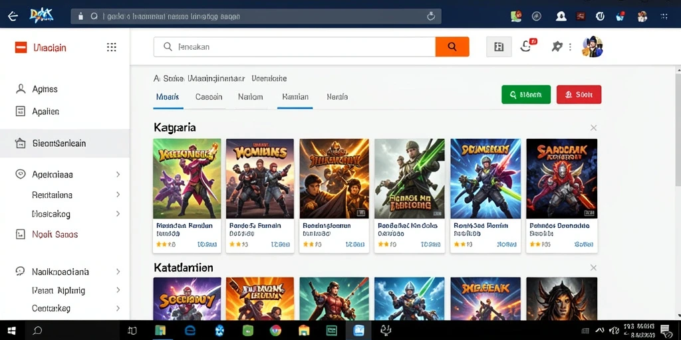
Task: Click the pin icon in the page header
Action: point(557,47)
